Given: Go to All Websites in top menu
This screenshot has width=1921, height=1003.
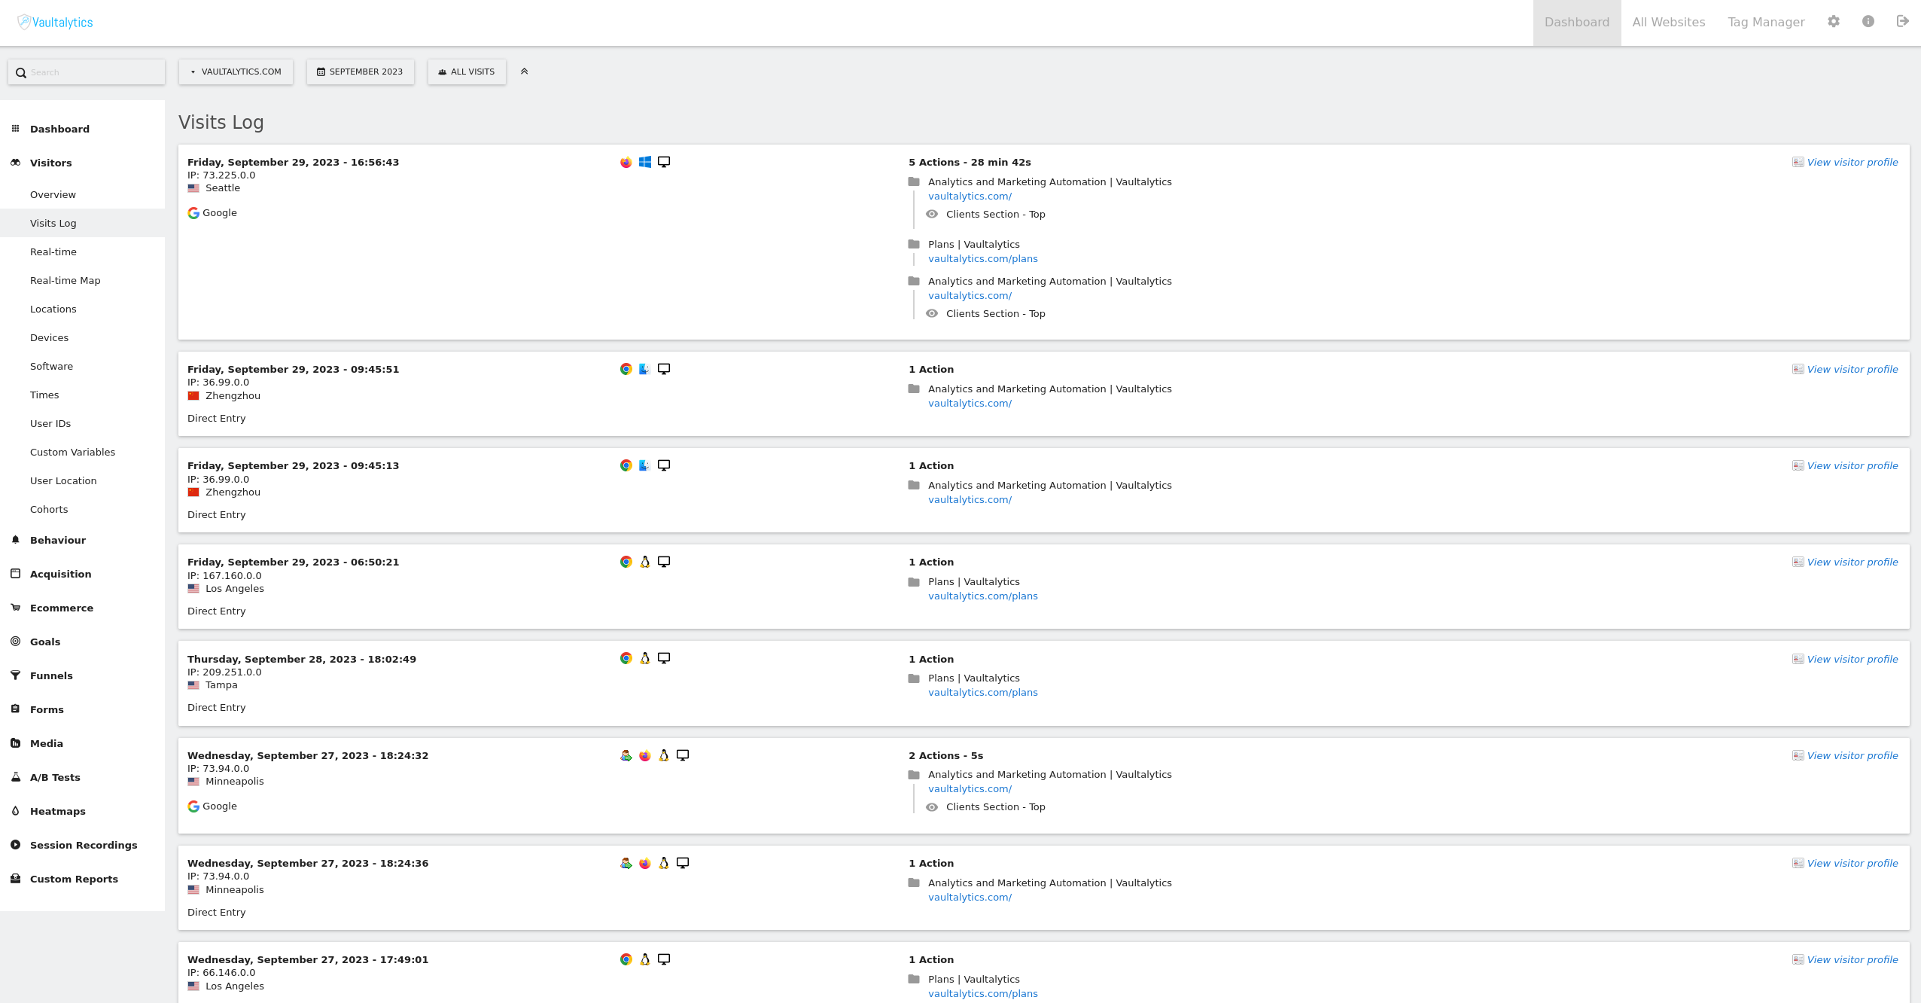Looking at the screenshot, I should (x=1668, y=23).
